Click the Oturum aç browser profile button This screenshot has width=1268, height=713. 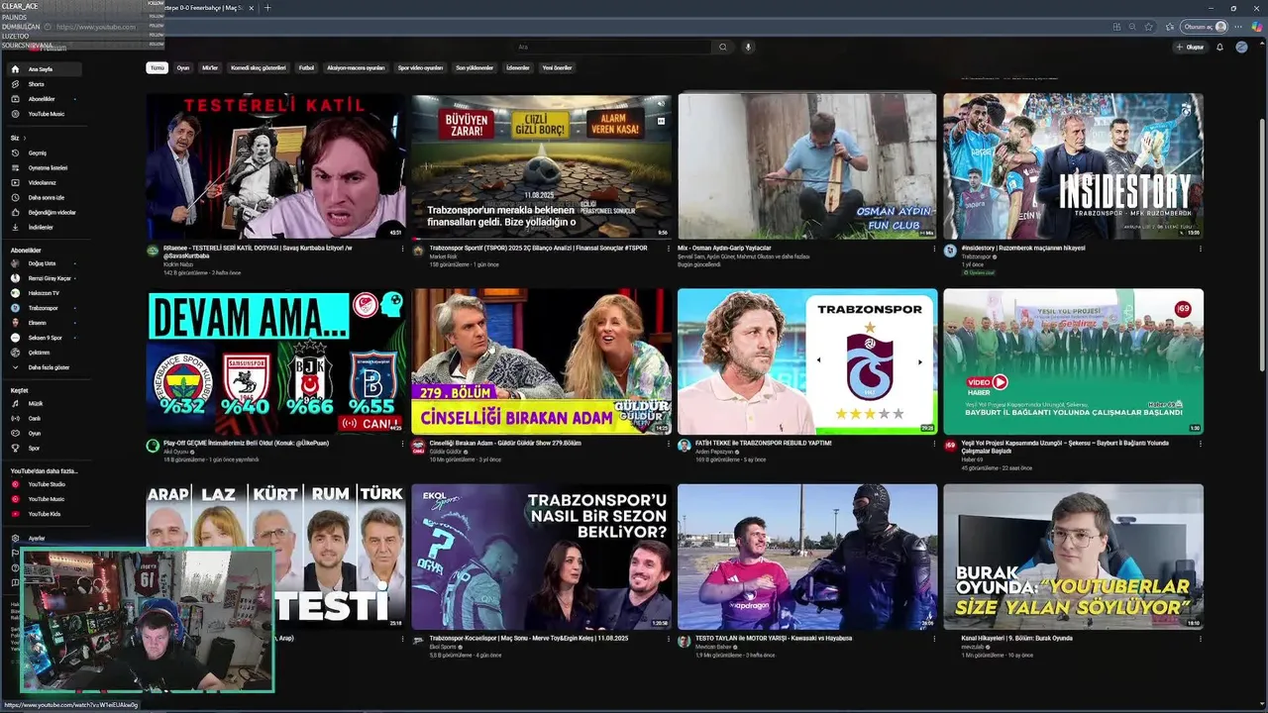coord(1206,27)
